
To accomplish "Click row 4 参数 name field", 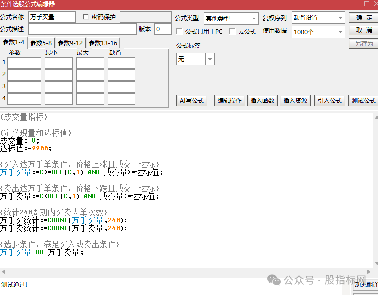I will [24, 99].
